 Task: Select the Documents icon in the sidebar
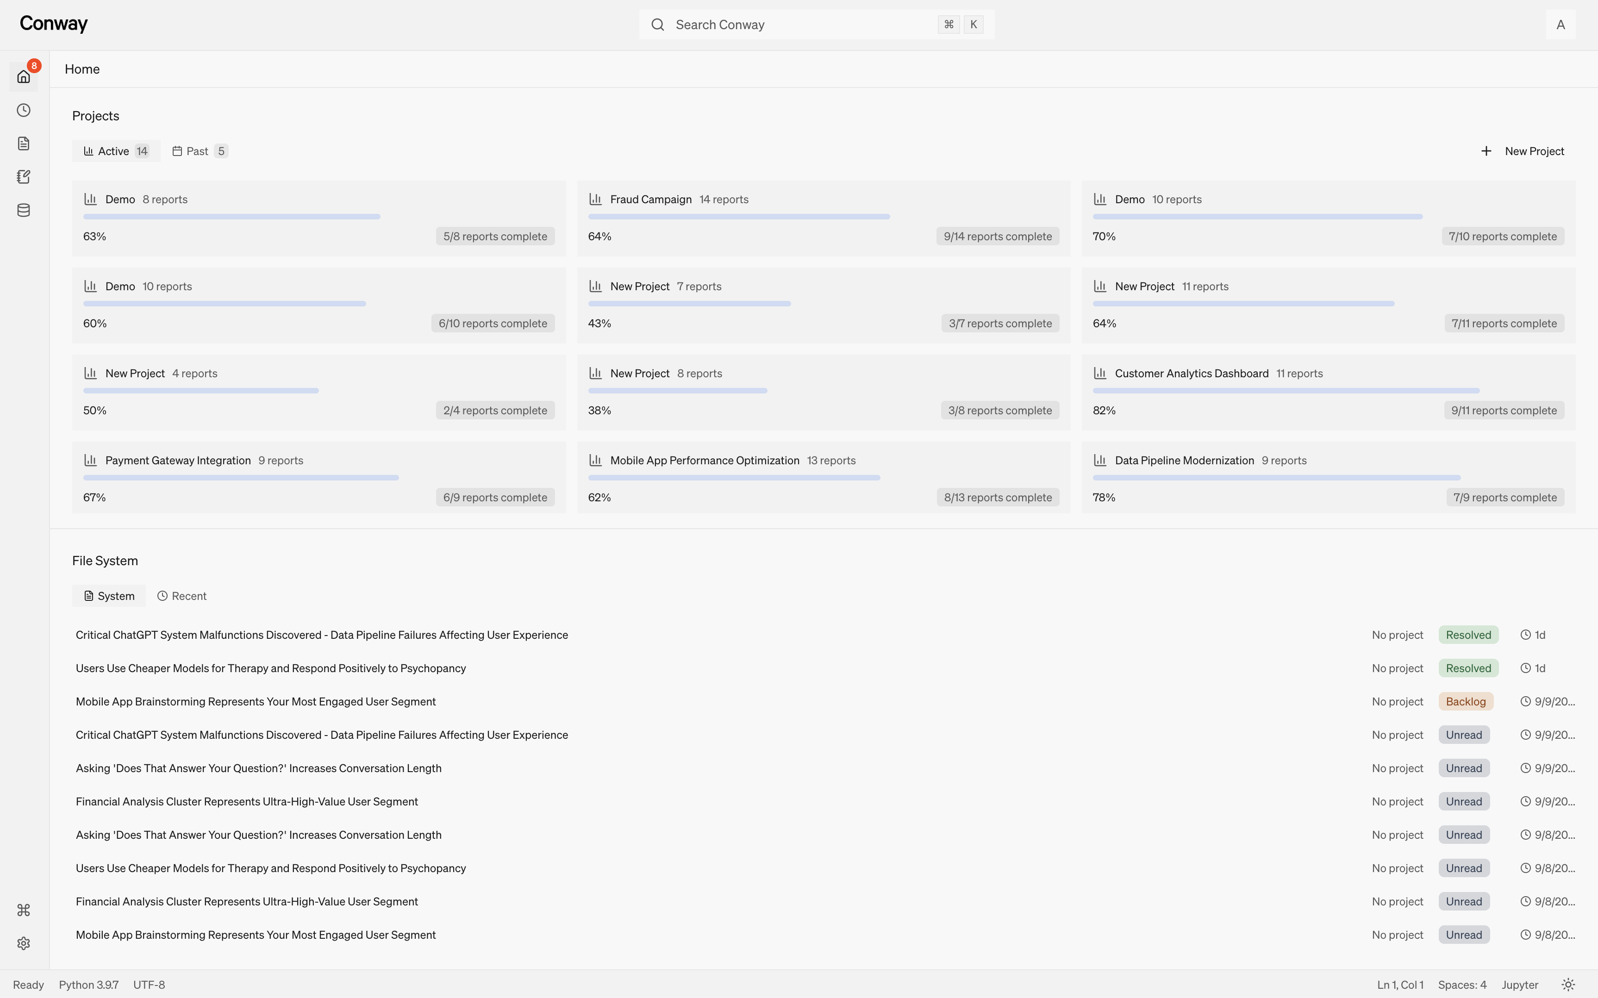click(24, 143)
